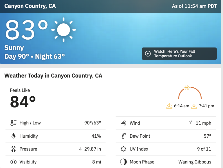
Task: Click the Moon Phase icon
Action: (x=123, y=162)
